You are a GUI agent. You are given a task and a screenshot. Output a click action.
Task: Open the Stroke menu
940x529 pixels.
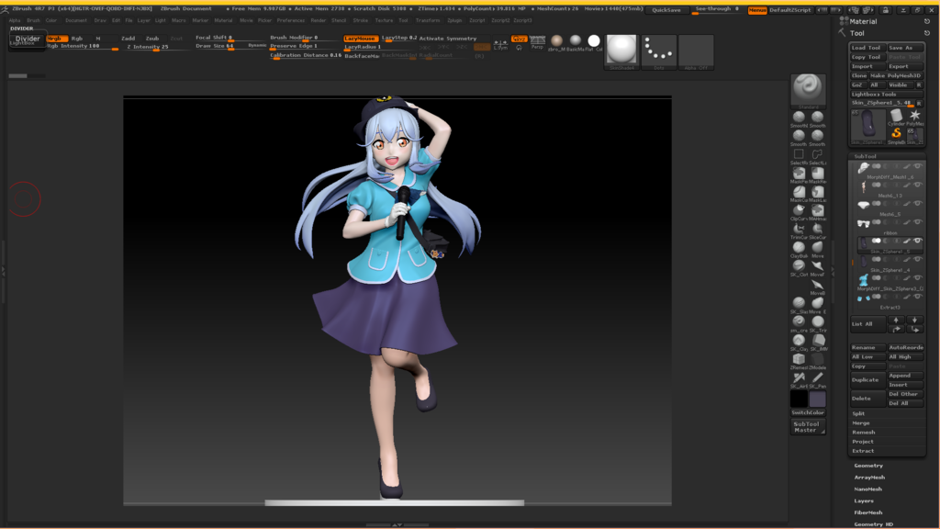[360, 20]
